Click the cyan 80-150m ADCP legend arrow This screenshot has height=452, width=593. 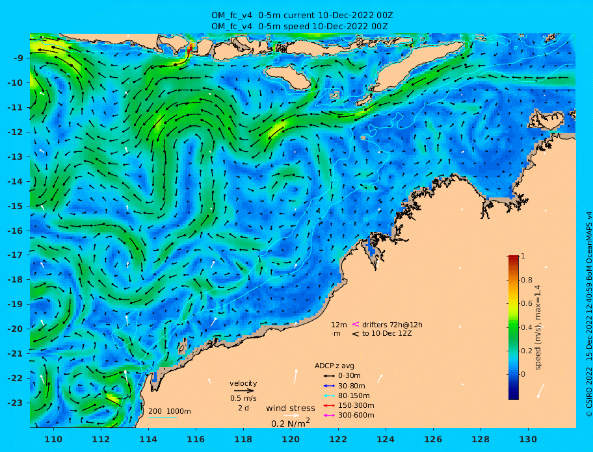coord(329,395)
